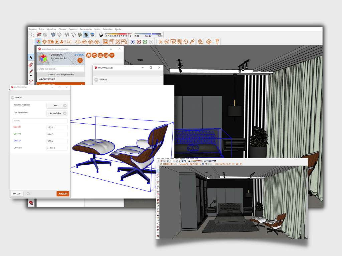
Task: Open the Incluir no relatório Sim dropdown
Action: coord(57,106)
